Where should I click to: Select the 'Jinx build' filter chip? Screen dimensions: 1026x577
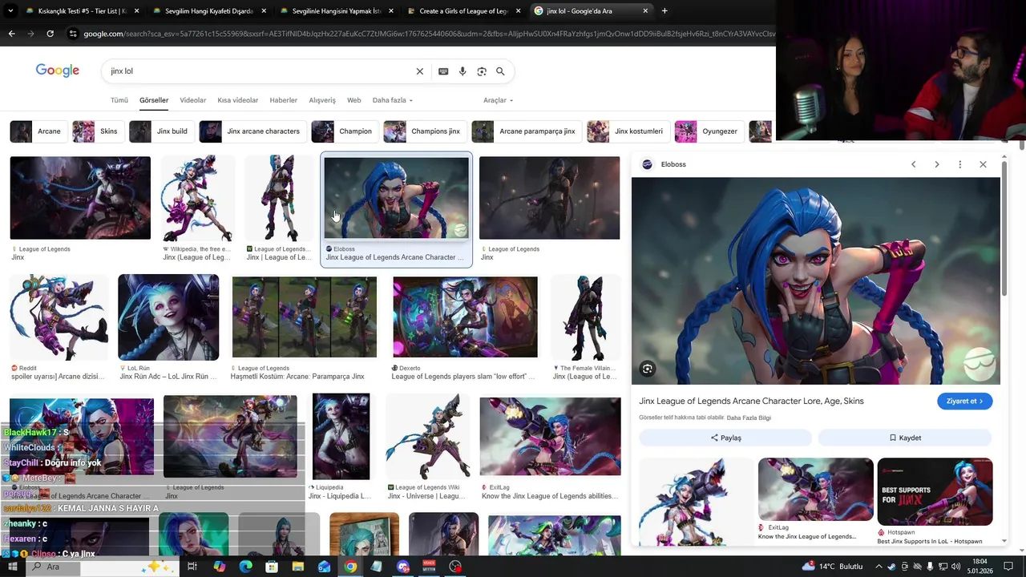[x=161, y=131]
